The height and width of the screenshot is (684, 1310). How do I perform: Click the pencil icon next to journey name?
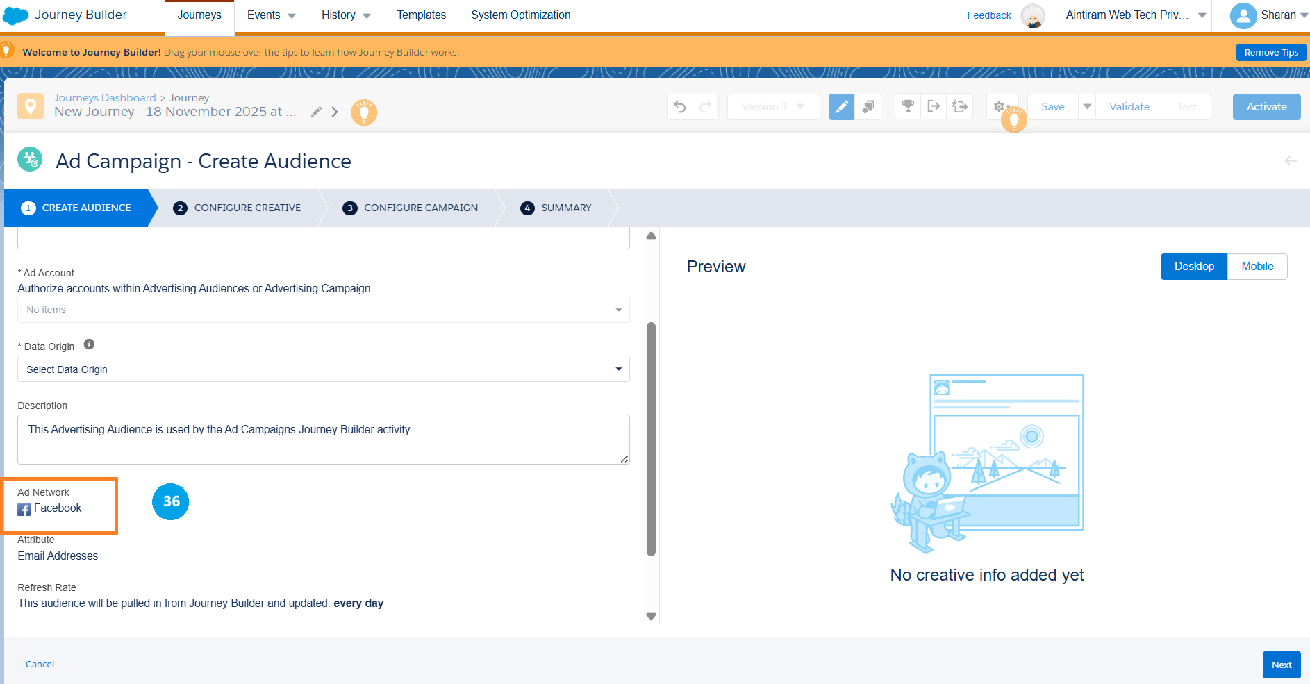click(x=316, y=112)
